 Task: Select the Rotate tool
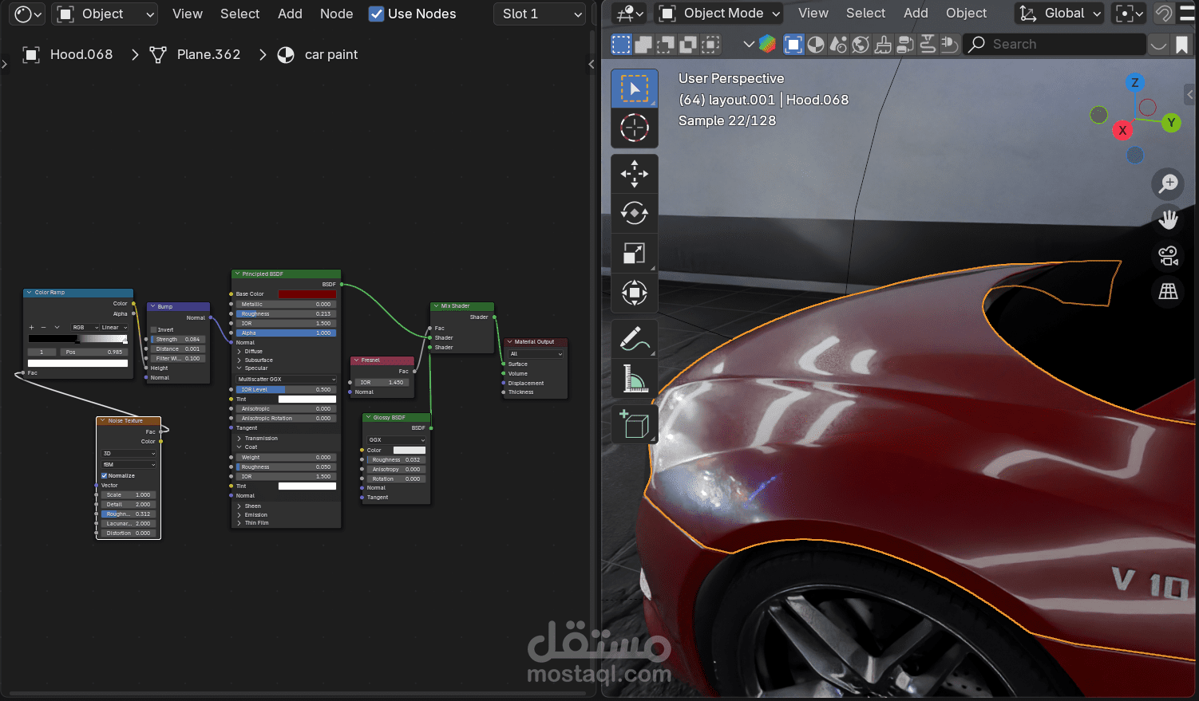635,213
